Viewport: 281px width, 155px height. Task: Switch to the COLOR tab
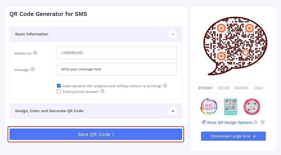tap(223, 88)
